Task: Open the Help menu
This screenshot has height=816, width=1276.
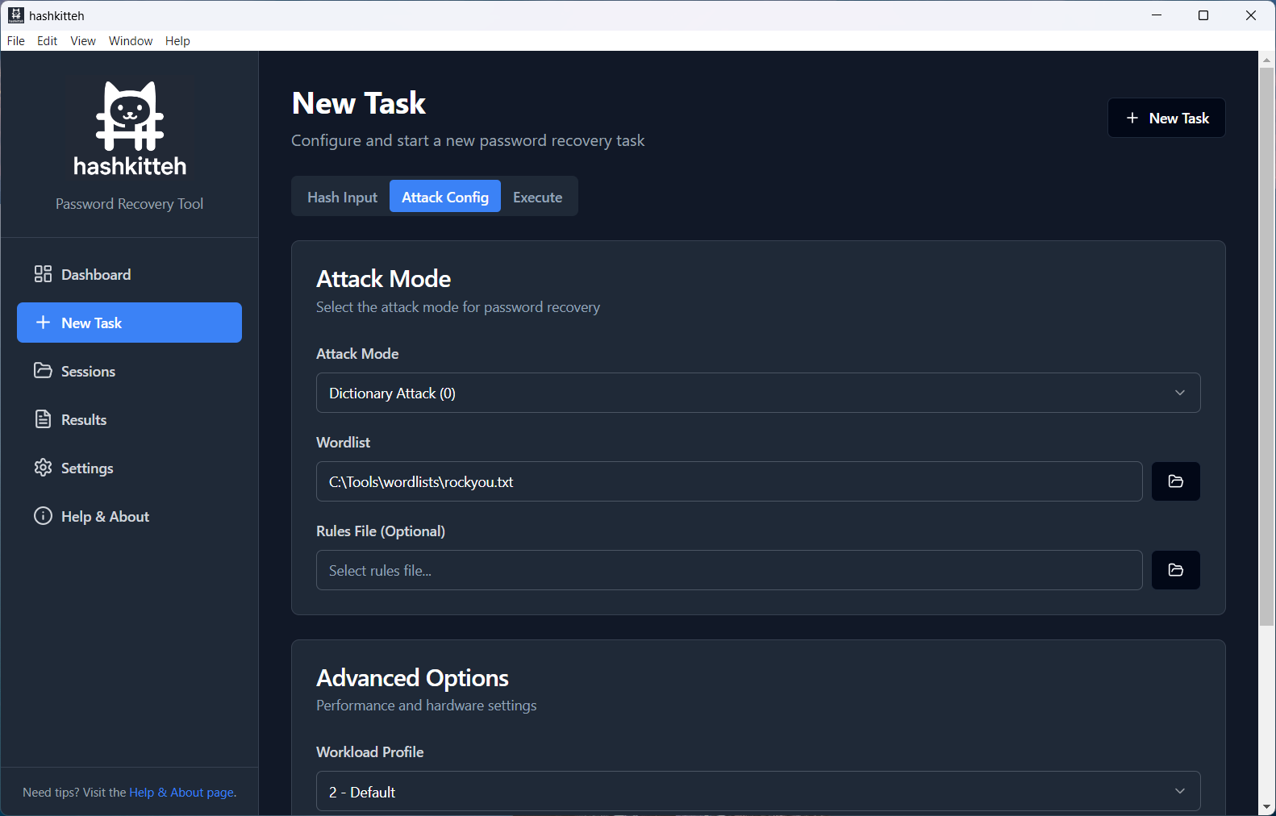Action: pos(177,41)
